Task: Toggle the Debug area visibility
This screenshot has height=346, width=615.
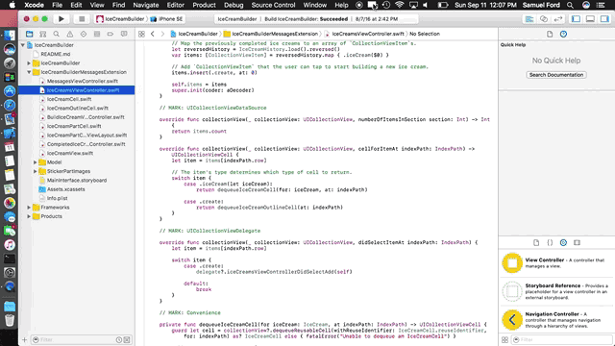Action: tap(590, 19)
